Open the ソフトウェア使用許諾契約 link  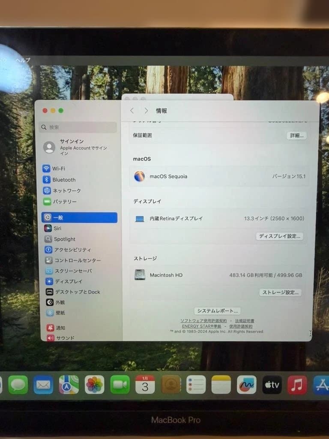pos(203,321)
